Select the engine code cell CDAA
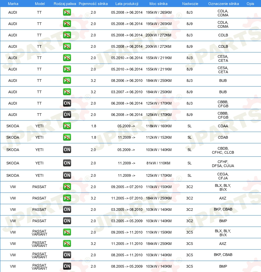 pyautogui.click(x=223, y=126)
